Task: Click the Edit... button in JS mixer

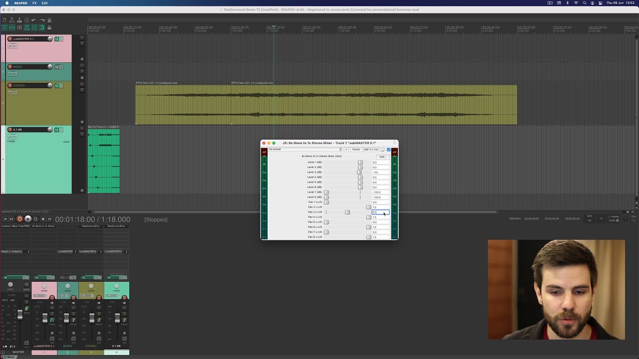Action: coord(383,157)
